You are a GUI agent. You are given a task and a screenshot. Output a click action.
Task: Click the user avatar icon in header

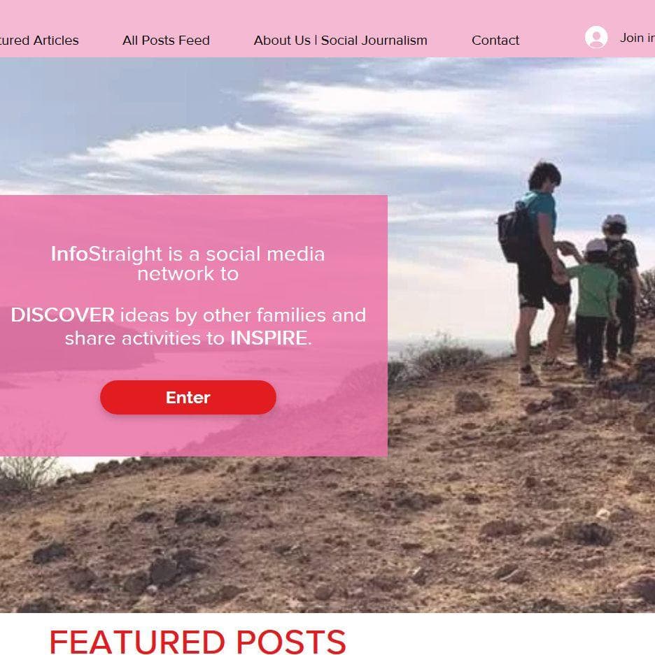(x=596, y=37)
